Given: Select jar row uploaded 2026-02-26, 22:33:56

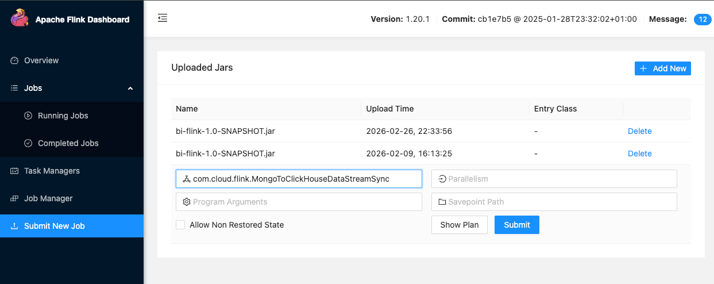Looking at the screenshot, I should click(x=431, y=131).
